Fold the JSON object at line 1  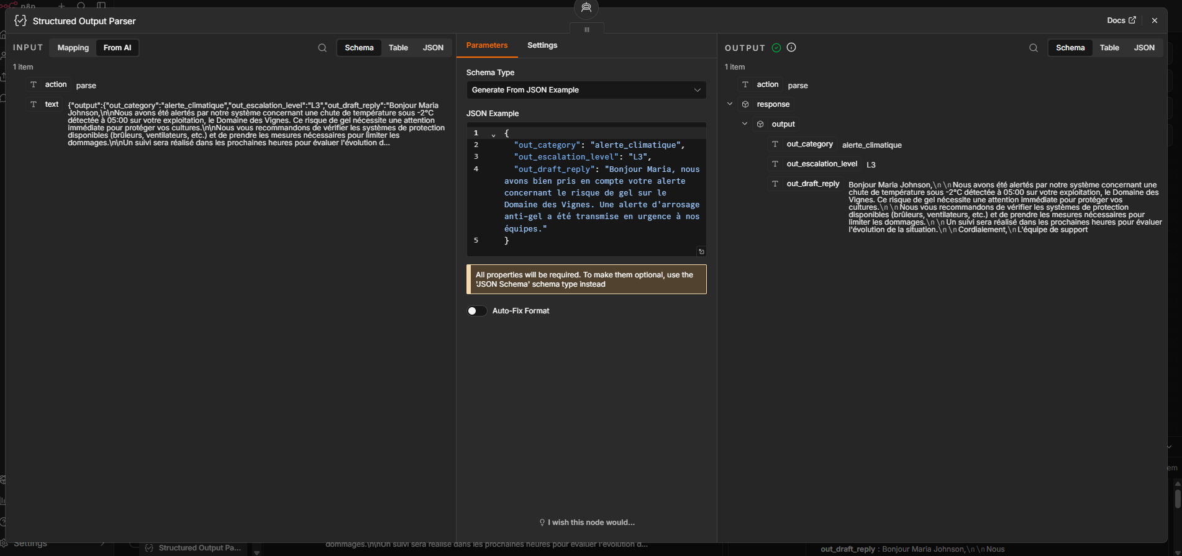493,134
